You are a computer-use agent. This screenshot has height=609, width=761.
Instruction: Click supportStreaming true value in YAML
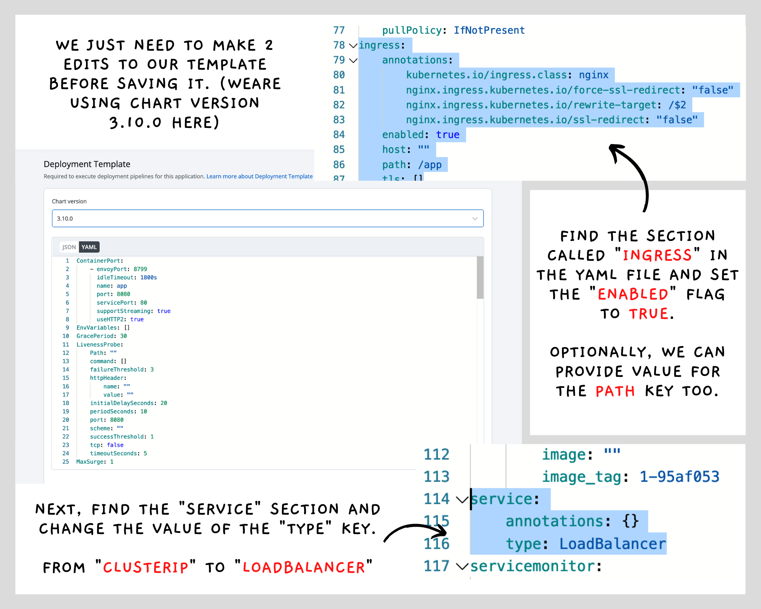click(164, 311)
